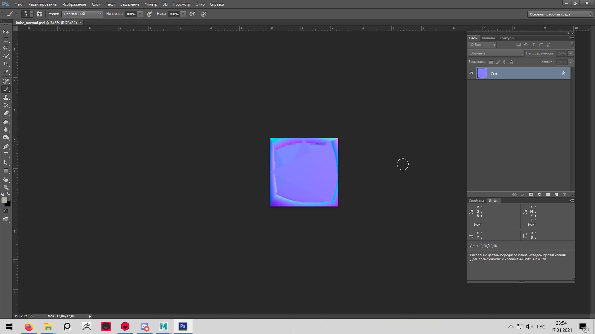Toggle layer position lock
The width and height of the screenshot is (595, 334).
pyautogui.click(x=505, y=62)
